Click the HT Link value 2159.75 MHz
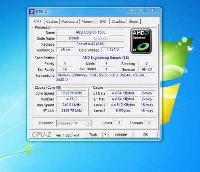200x172 pixels. click(x=72, y=110)
